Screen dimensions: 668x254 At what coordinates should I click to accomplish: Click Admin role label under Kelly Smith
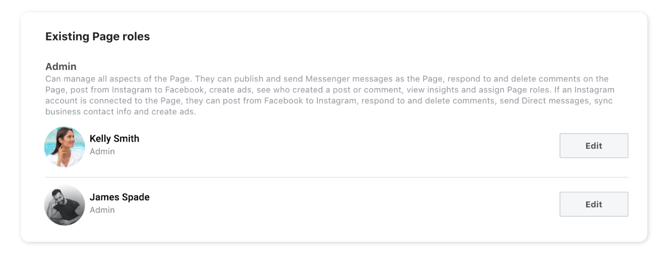[x=102, y=152]
